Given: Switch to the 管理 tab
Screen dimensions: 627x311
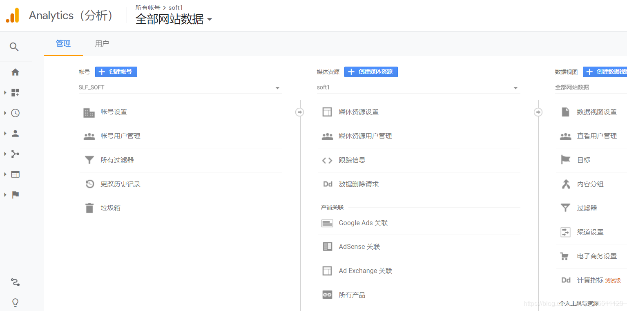Looking at the screenshot, I should click(63, 44).
